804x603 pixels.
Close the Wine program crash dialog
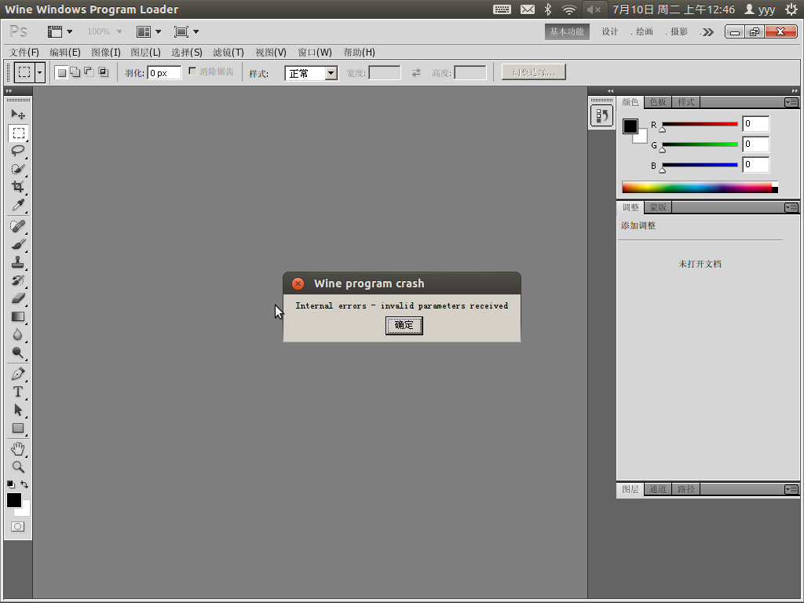coord(298,284)
